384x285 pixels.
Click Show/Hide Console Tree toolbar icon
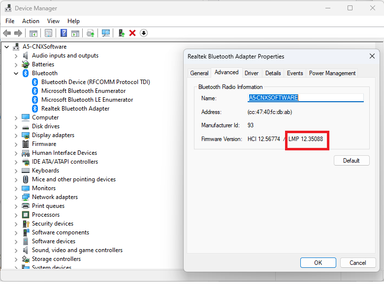coord(33,33)
